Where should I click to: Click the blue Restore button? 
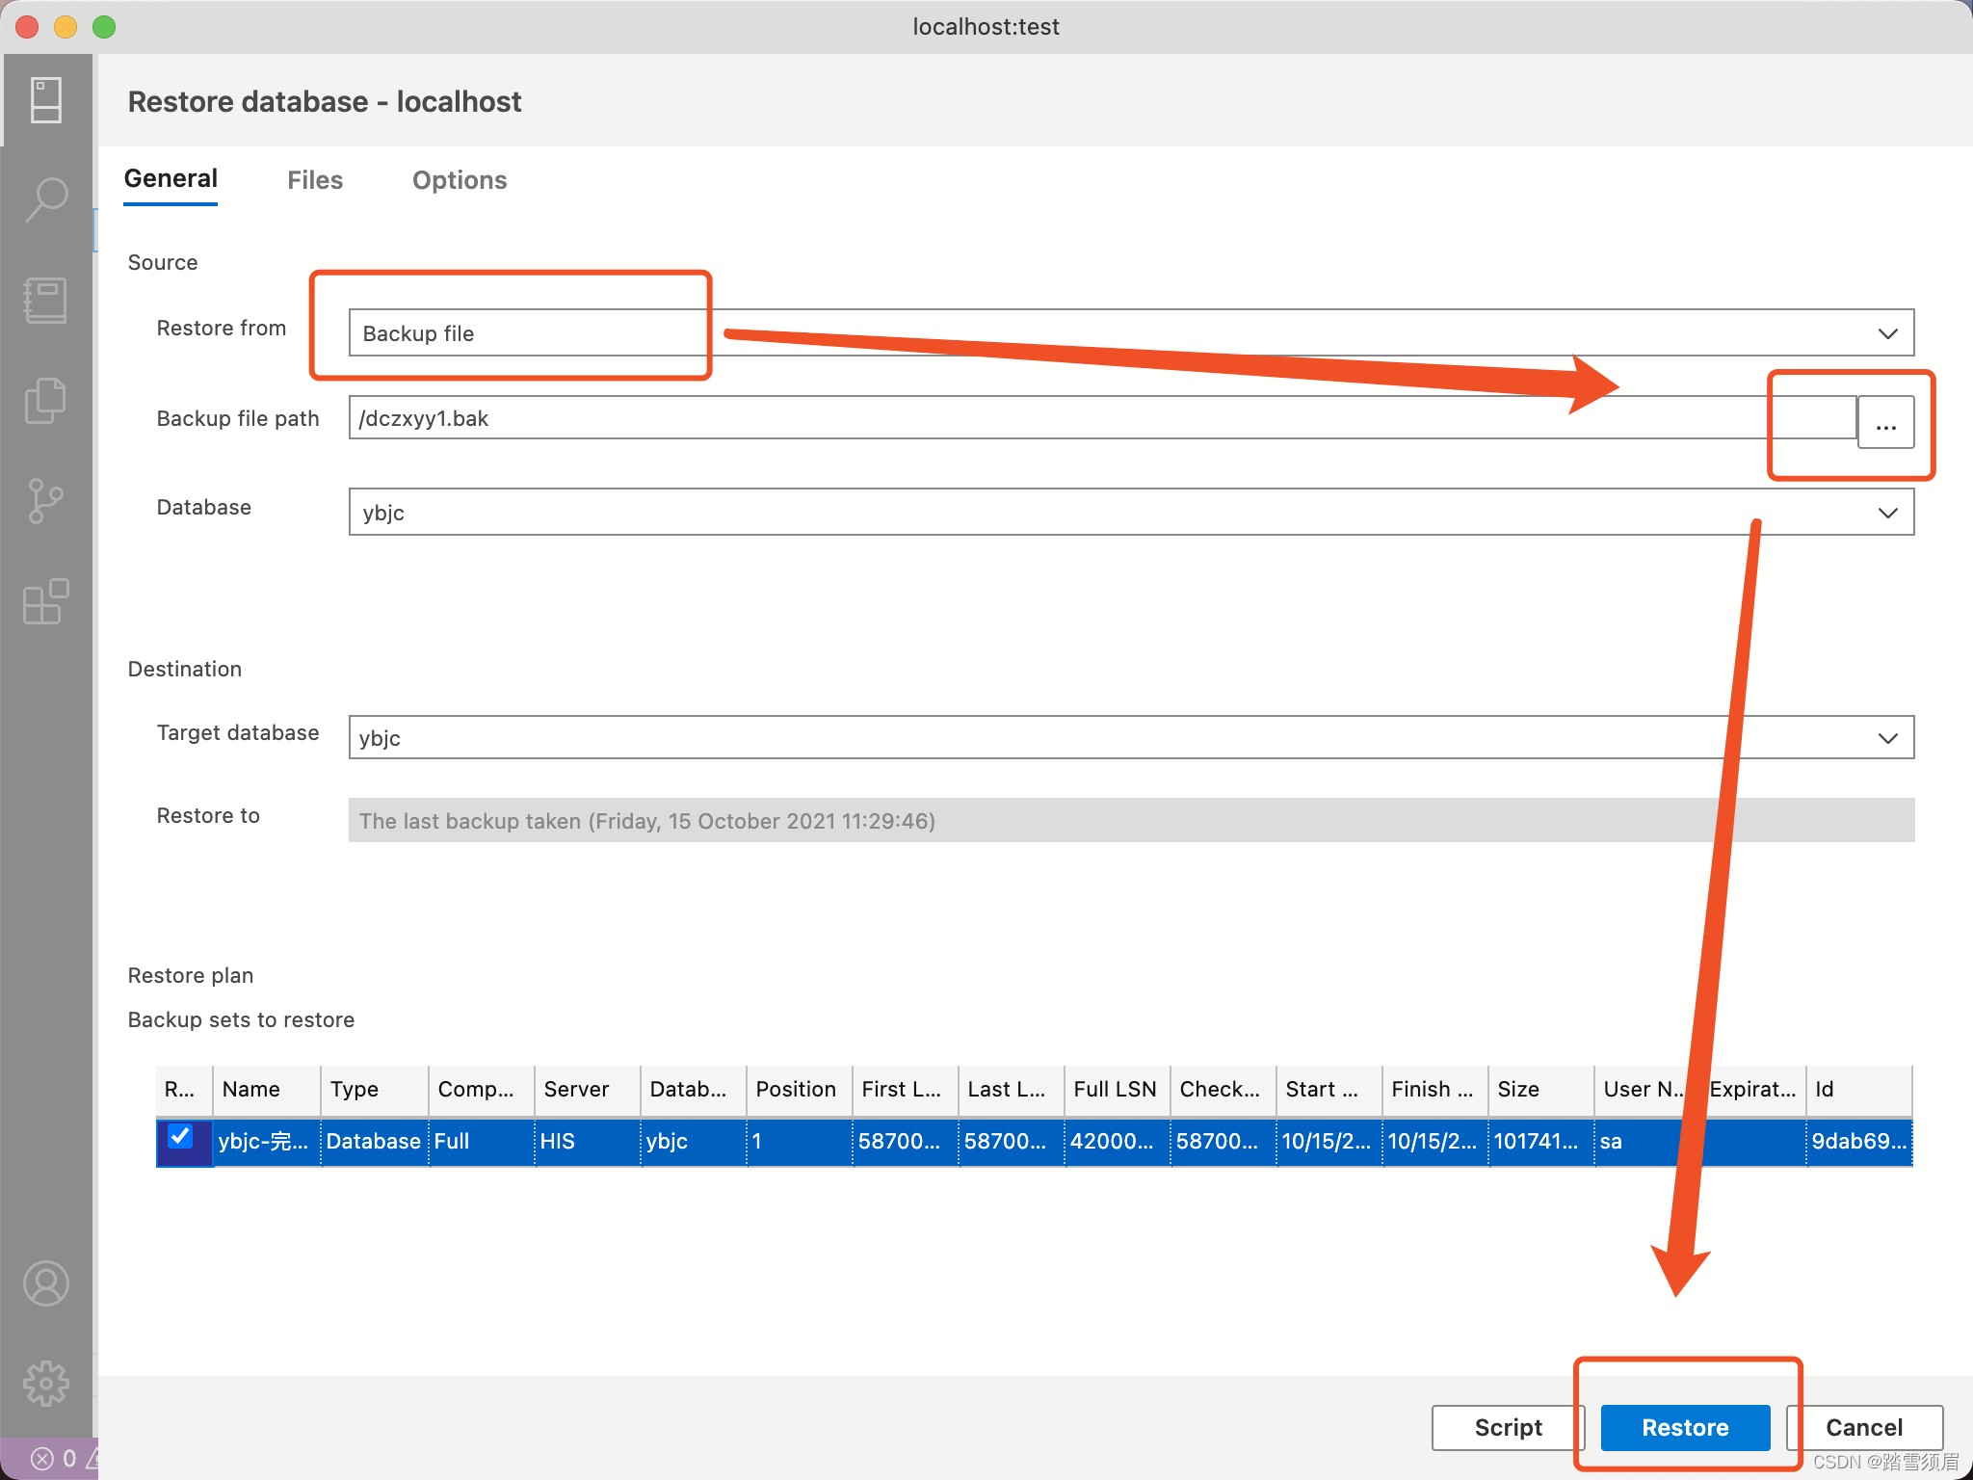pos(1684,1427)
